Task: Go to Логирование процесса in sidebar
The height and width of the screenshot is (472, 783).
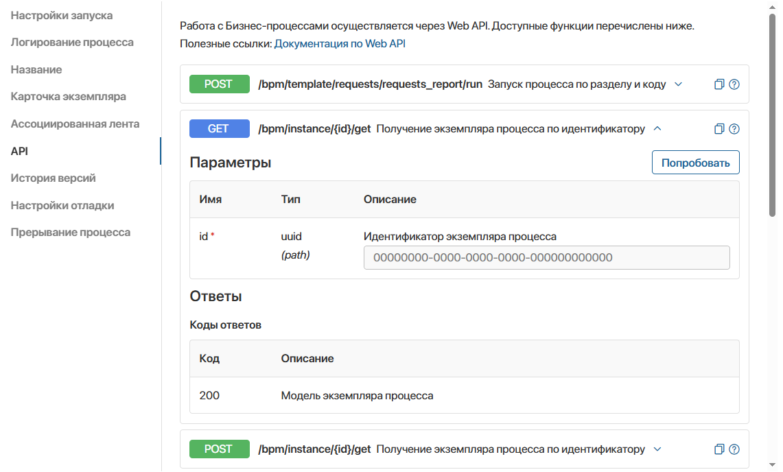Action: [x=73, y=43]
